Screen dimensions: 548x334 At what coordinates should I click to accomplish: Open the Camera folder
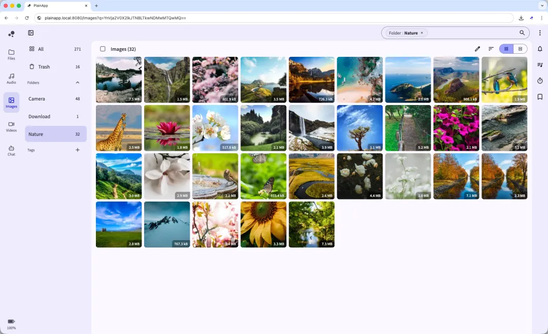coord(37,98)
